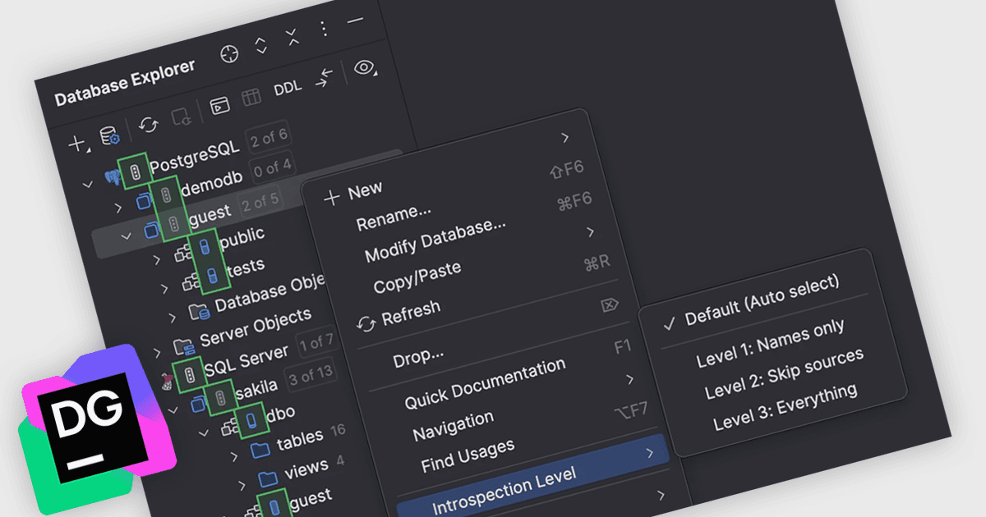
Task: Click the table editor grid icon
Action: [251, 98]
